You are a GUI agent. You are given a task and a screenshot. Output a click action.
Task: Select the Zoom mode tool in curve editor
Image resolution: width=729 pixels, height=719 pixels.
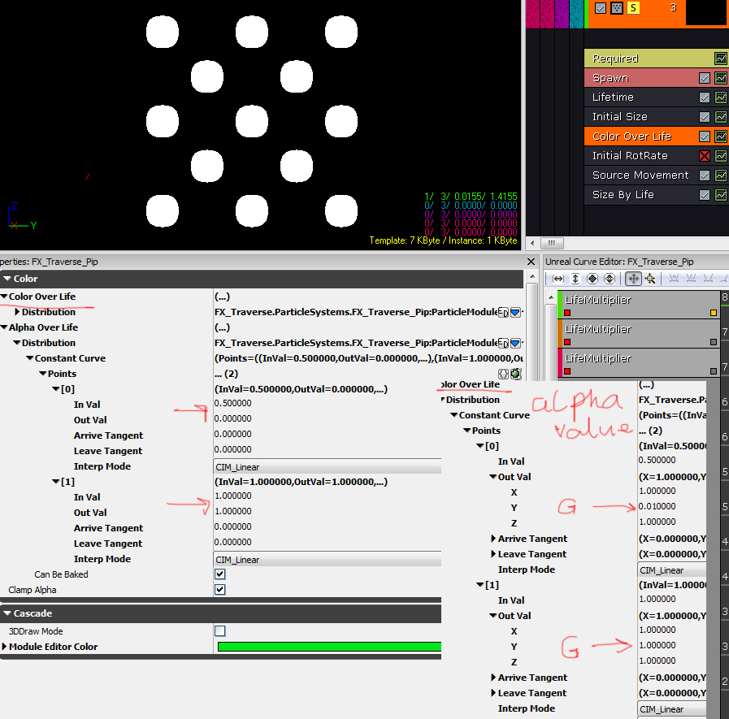(x=650, y=279)
